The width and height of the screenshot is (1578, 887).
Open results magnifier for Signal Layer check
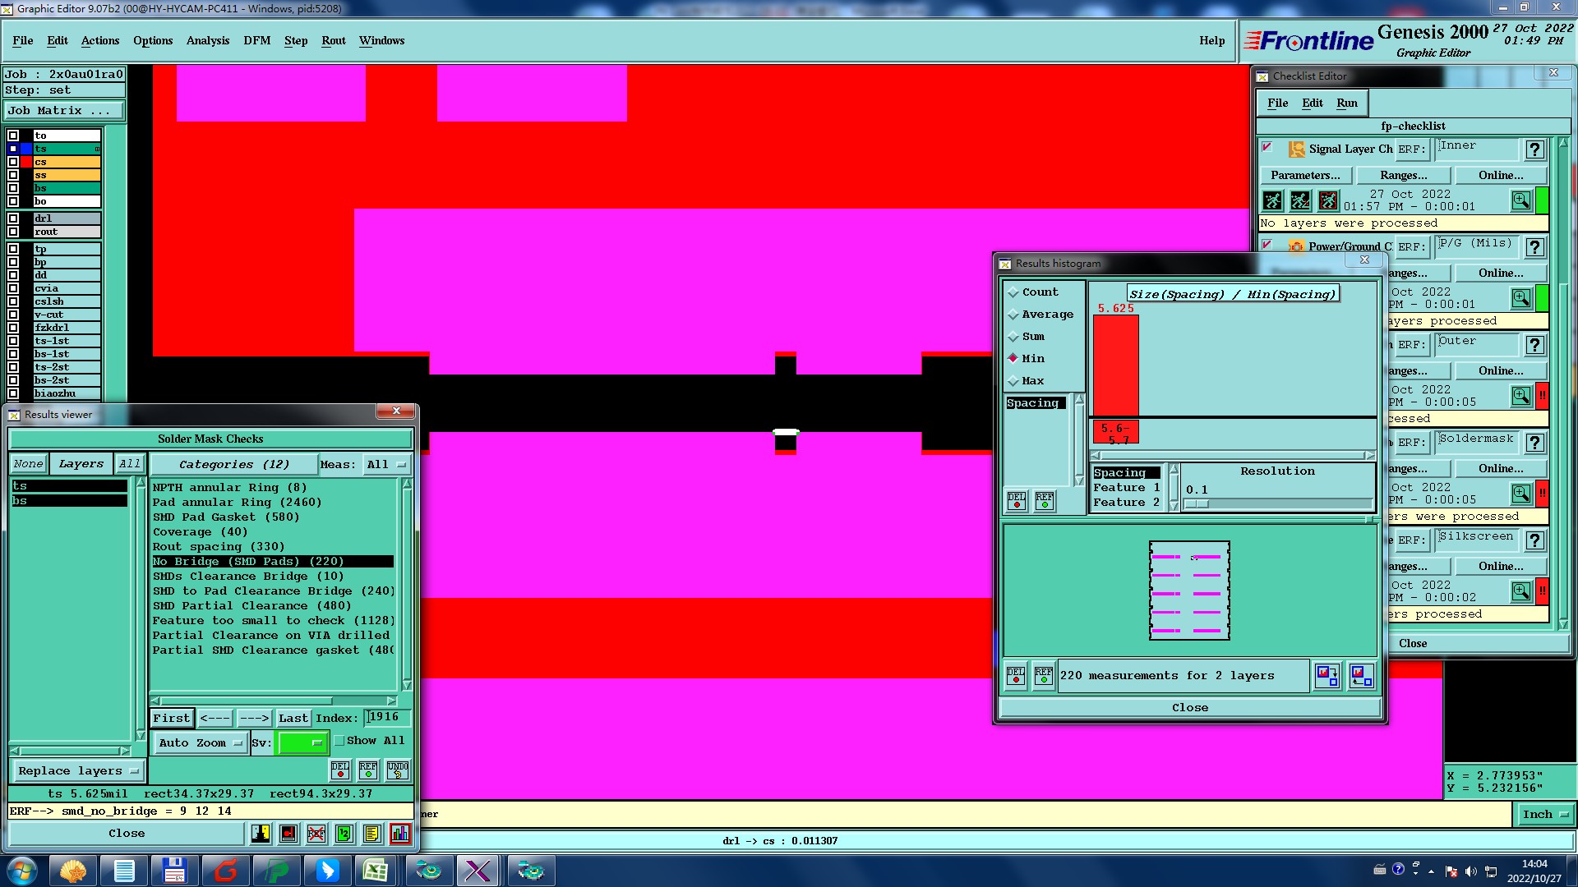pyautogui.click(x=1520, y=200)
